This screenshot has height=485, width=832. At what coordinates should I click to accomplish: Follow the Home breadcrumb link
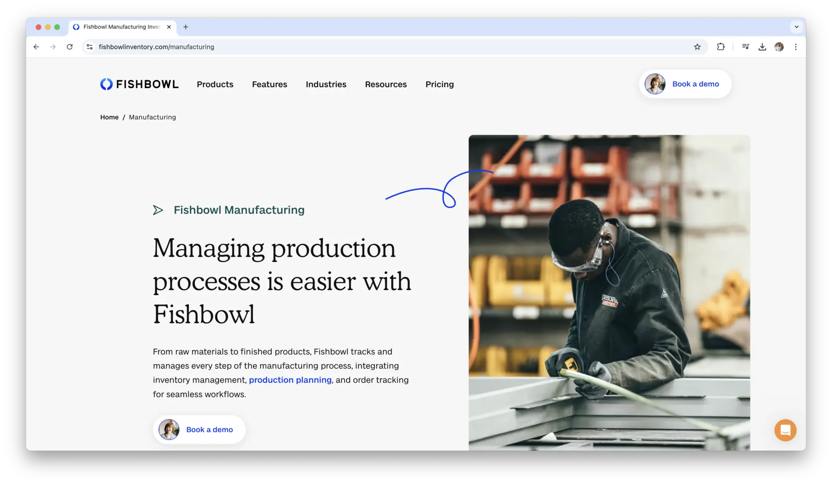point(109,117)
